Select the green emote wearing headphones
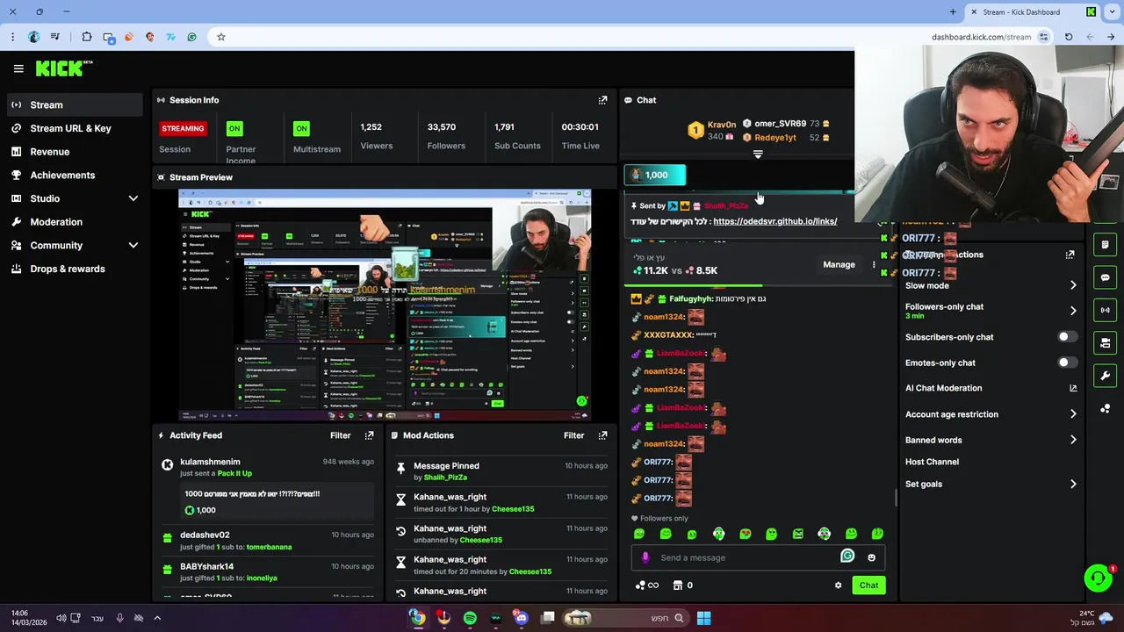 click(718, 534)
